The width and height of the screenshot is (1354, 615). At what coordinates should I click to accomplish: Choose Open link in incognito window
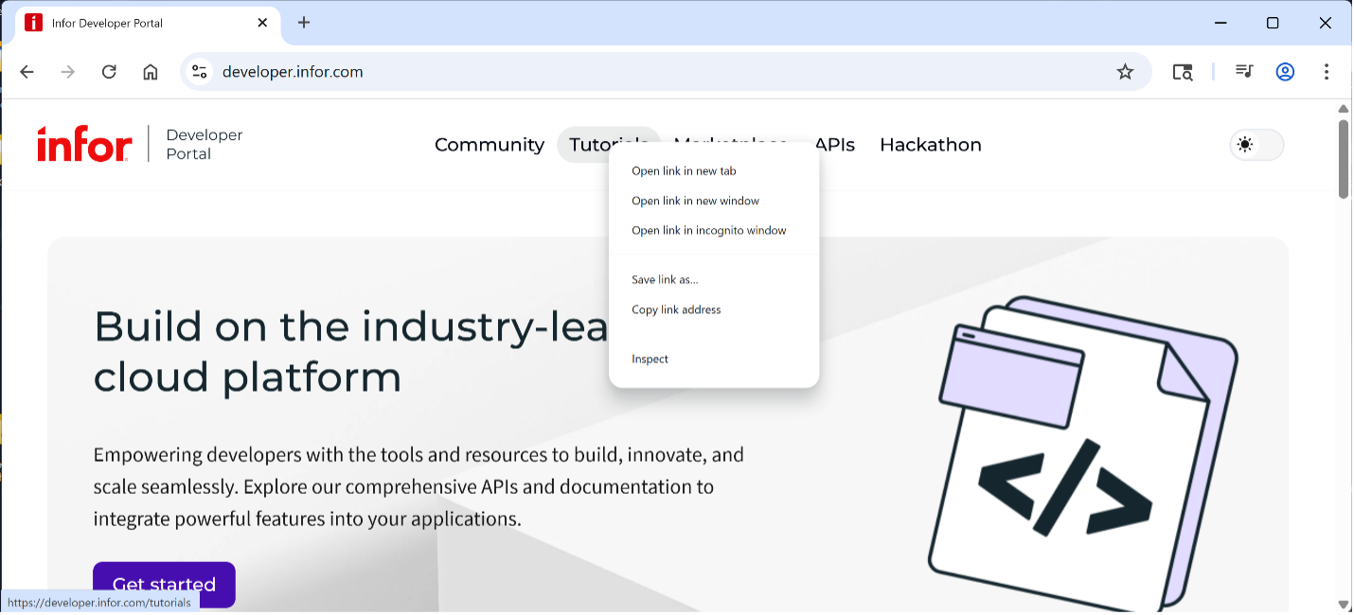pyautogui.click(x=708, y=231)
